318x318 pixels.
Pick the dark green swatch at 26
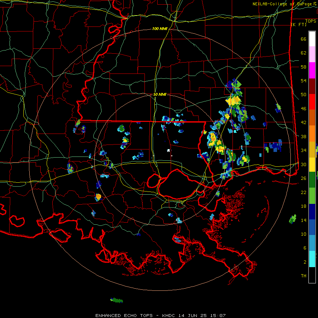312,180
